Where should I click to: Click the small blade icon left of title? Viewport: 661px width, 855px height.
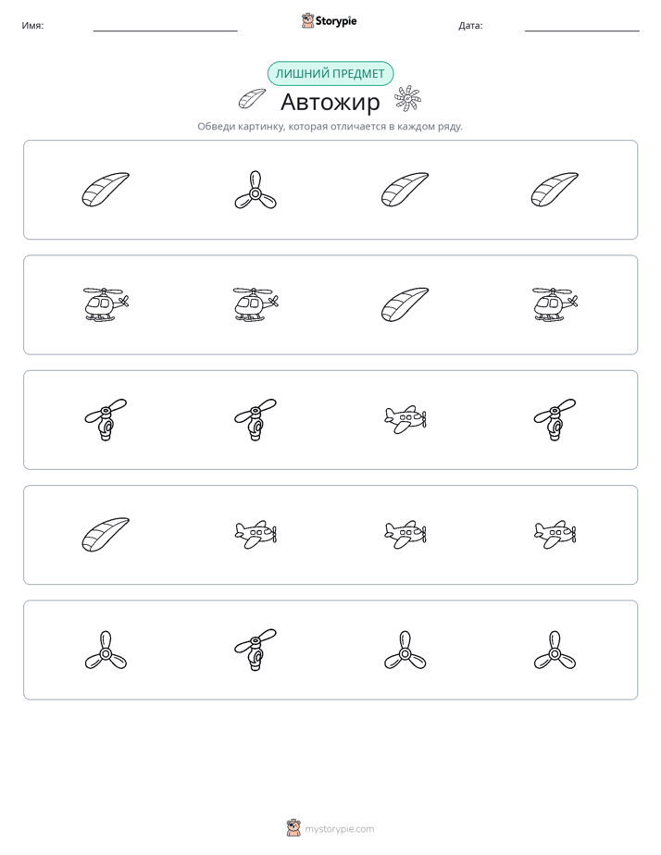(x=252, y=99)
